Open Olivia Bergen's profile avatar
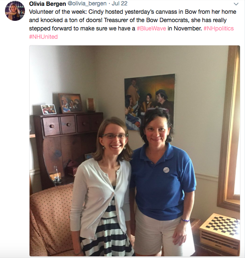The image size is (245, 258). (x=15, y=11)
